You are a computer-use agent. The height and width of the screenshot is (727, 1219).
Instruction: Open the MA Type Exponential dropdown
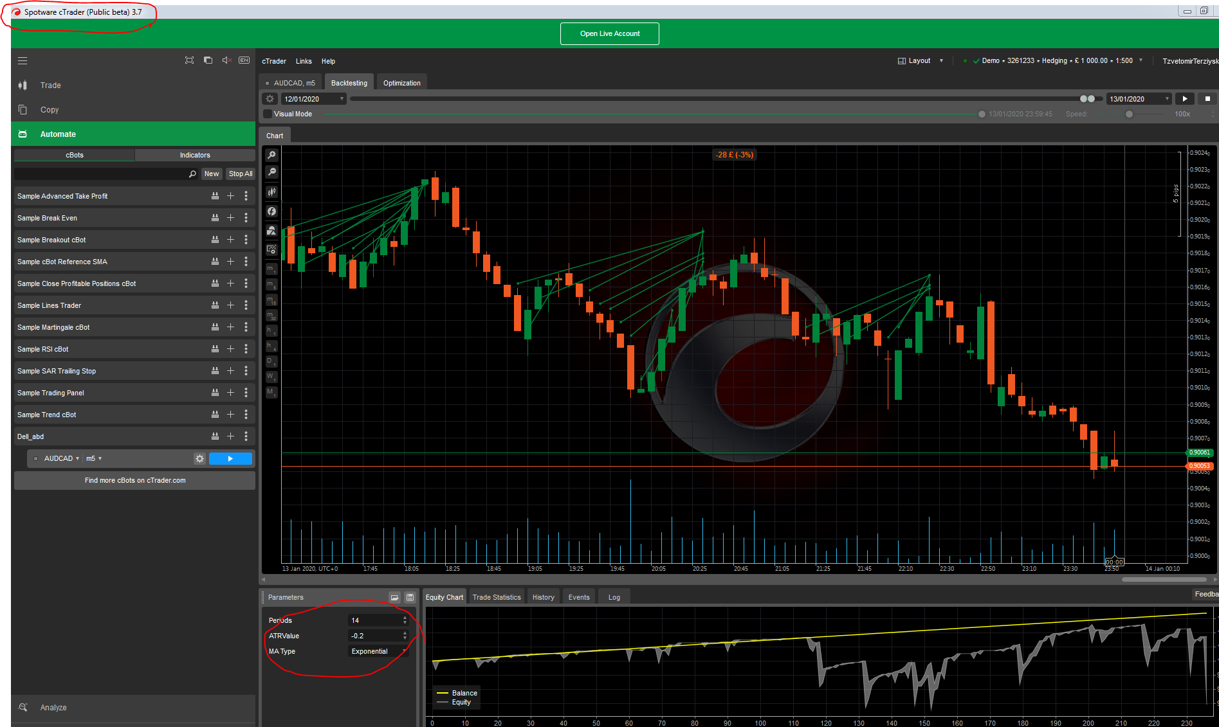pyautogui.click(x=378, y=651)
